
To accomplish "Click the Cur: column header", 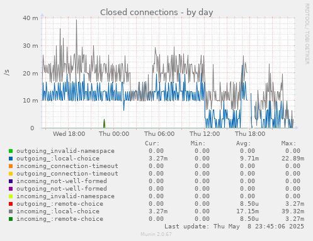I will (x=152, y=143).
